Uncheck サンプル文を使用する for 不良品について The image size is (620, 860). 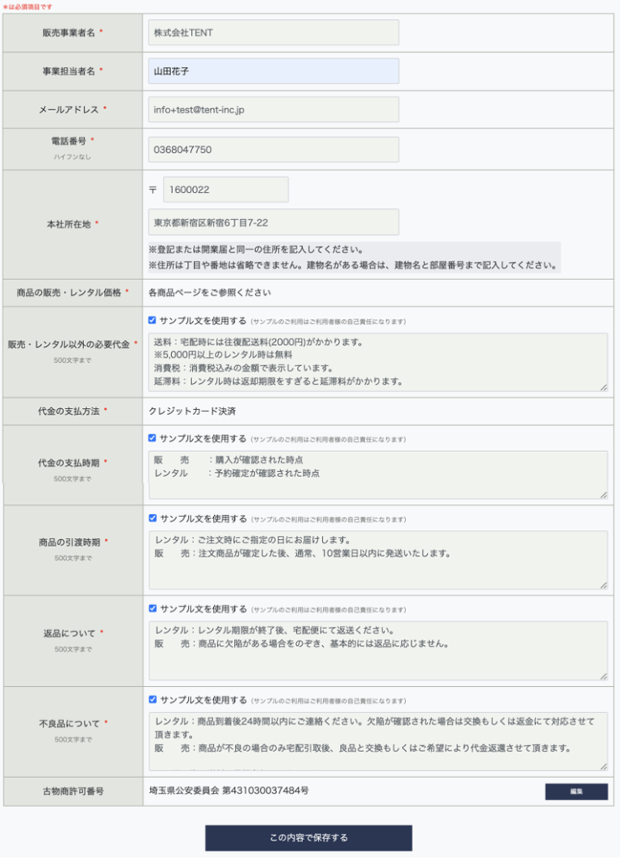152,700
